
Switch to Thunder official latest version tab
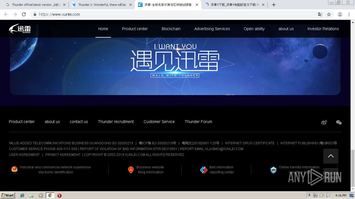pos(35,5)
